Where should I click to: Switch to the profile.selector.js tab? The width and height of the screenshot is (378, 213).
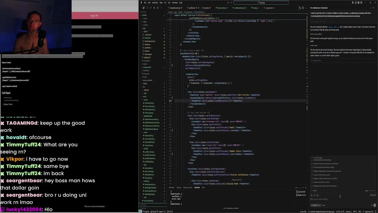point(240,8)
